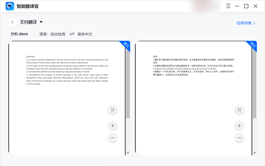Choose 简体中文 target language
This screenshot has height=166, width=265.
click(x=85, y=34)
